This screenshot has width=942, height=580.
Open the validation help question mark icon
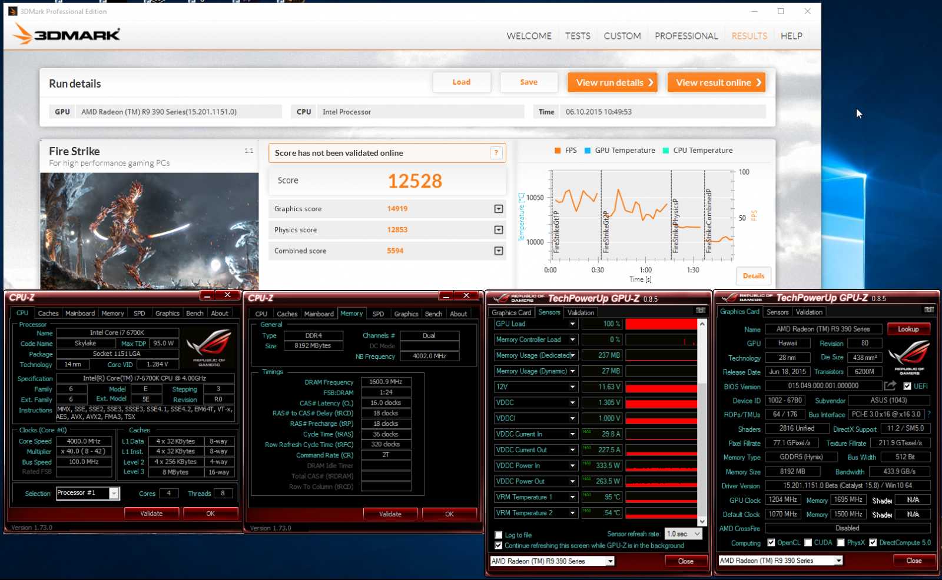tap(496, 153)
